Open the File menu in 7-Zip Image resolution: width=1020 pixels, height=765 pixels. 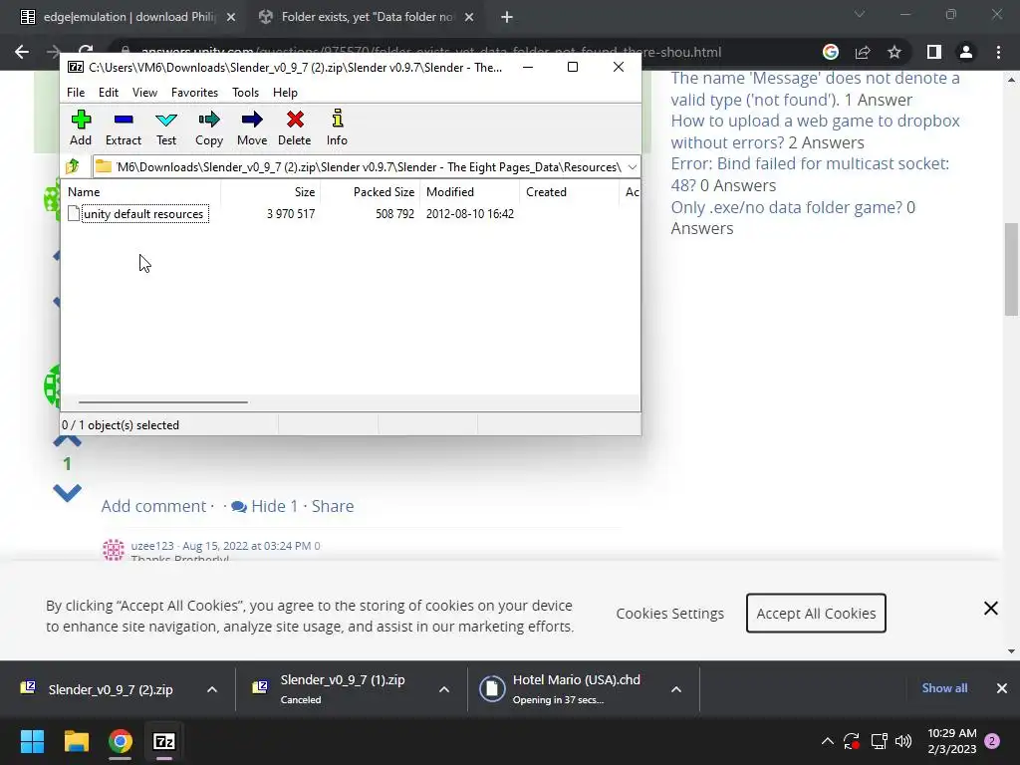coord(76,93)
